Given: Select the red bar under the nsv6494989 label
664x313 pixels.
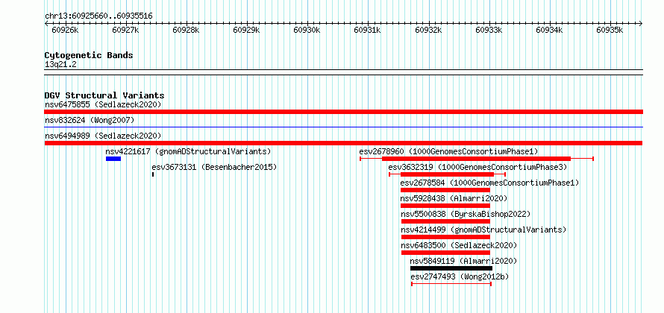Looking at the screenshot, I should click(x=343, y=143).
